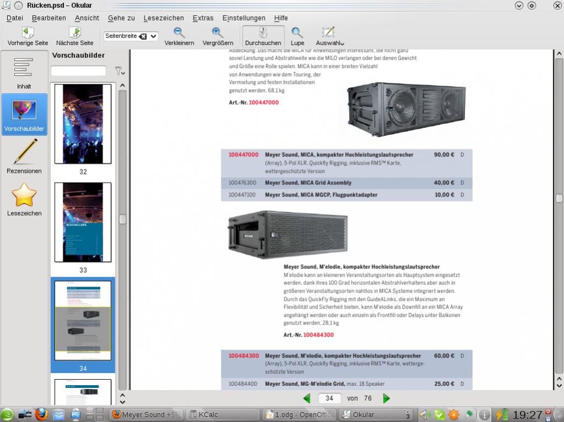Click the document vertical scrollbar handle

[559, 198]
